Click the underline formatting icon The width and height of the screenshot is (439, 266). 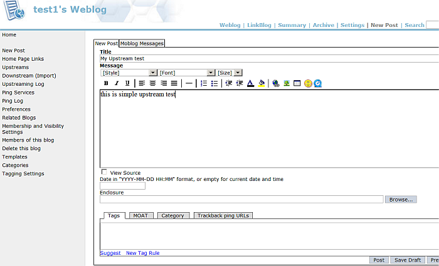pyautogui.click(x=127, y=83)
